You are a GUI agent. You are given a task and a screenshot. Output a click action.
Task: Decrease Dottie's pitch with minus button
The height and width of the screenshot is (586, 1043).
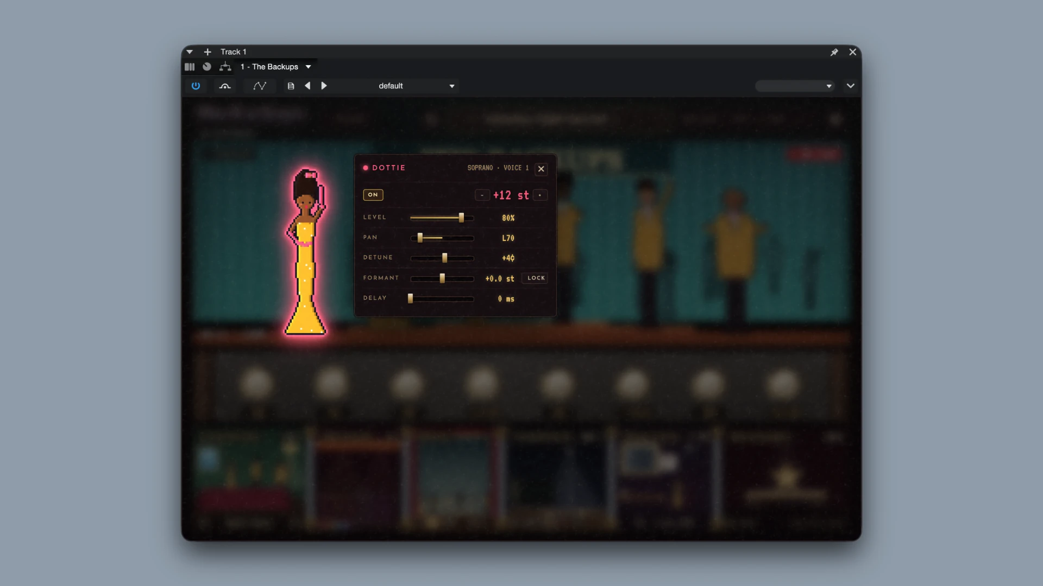coord(482,195)
